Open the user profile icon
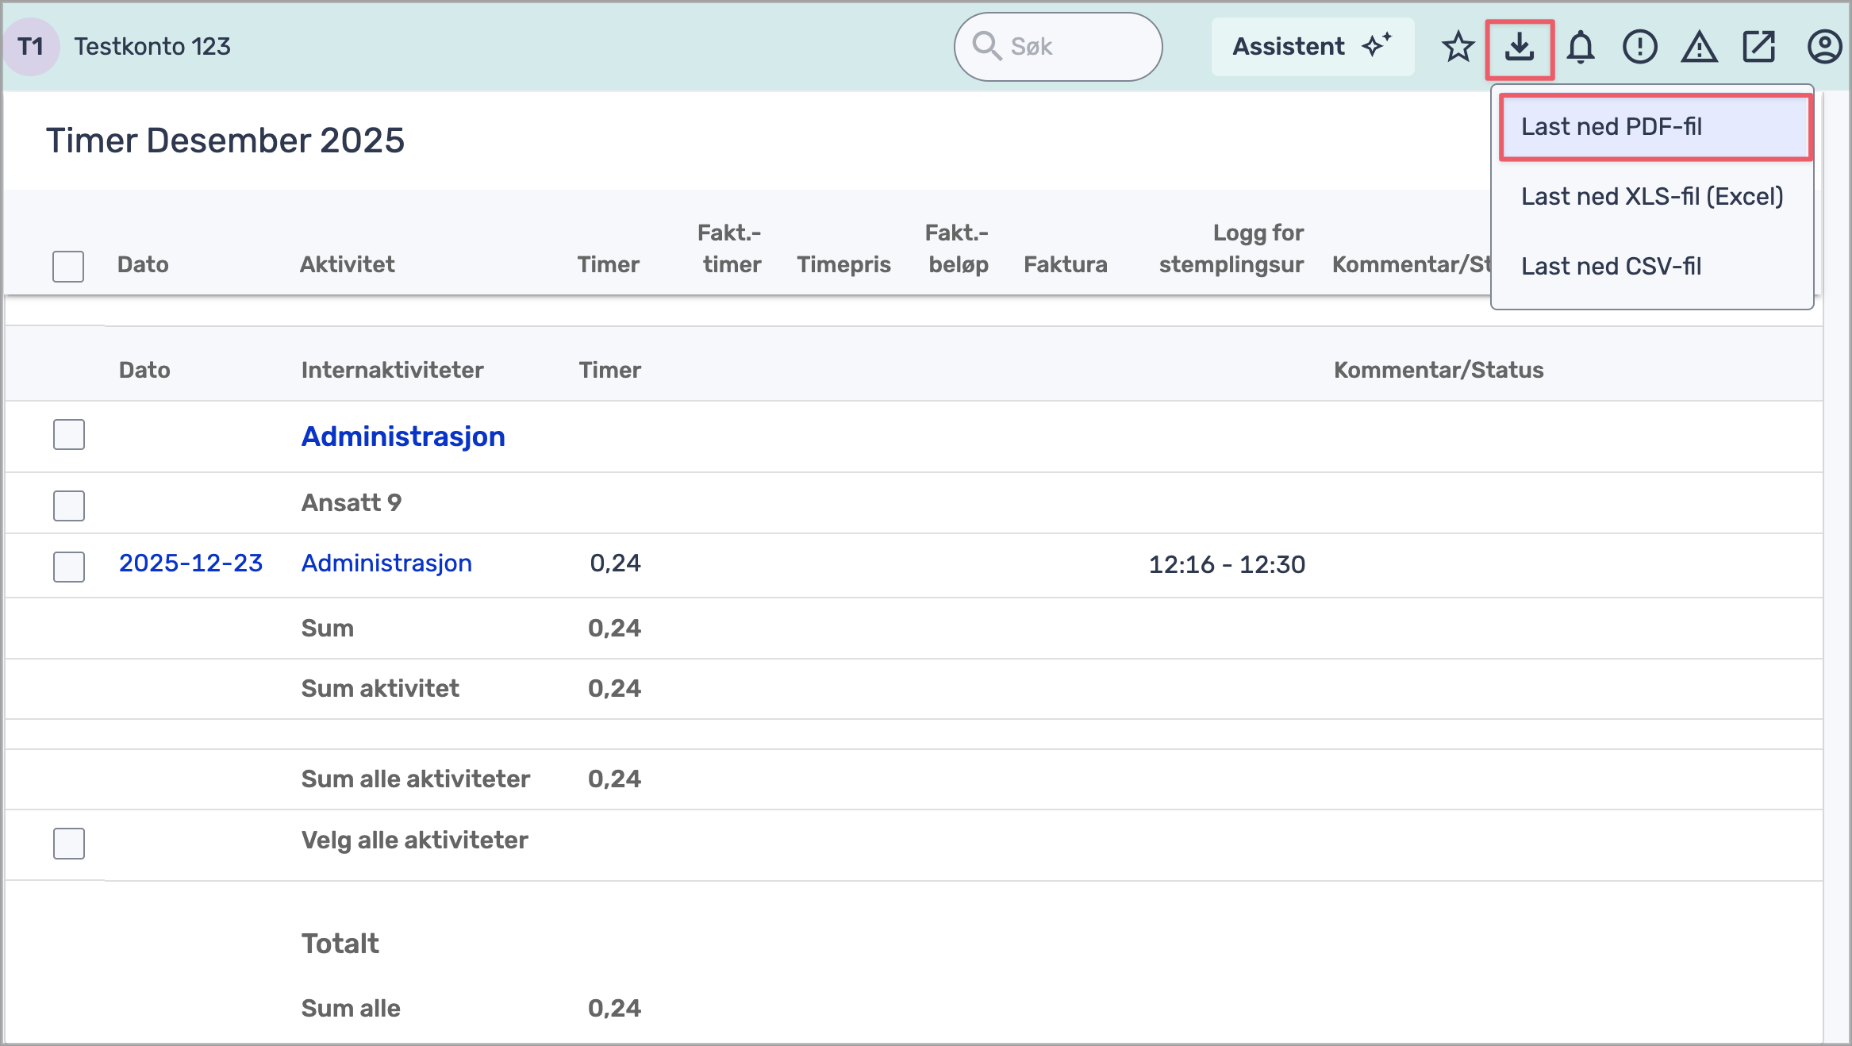The height and width of the screenshot is (1046, 1852). [x=1823, y=47]
